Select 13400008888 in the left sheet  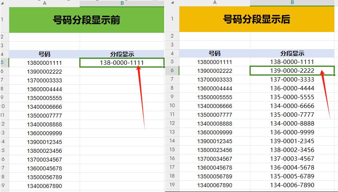[x=44, y=124]
